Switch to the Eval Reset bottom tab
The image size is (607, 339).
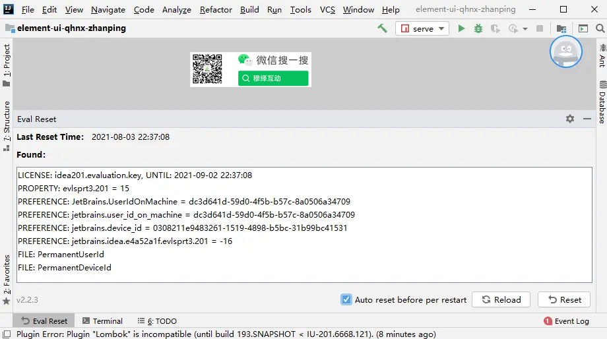coord(44,321)
